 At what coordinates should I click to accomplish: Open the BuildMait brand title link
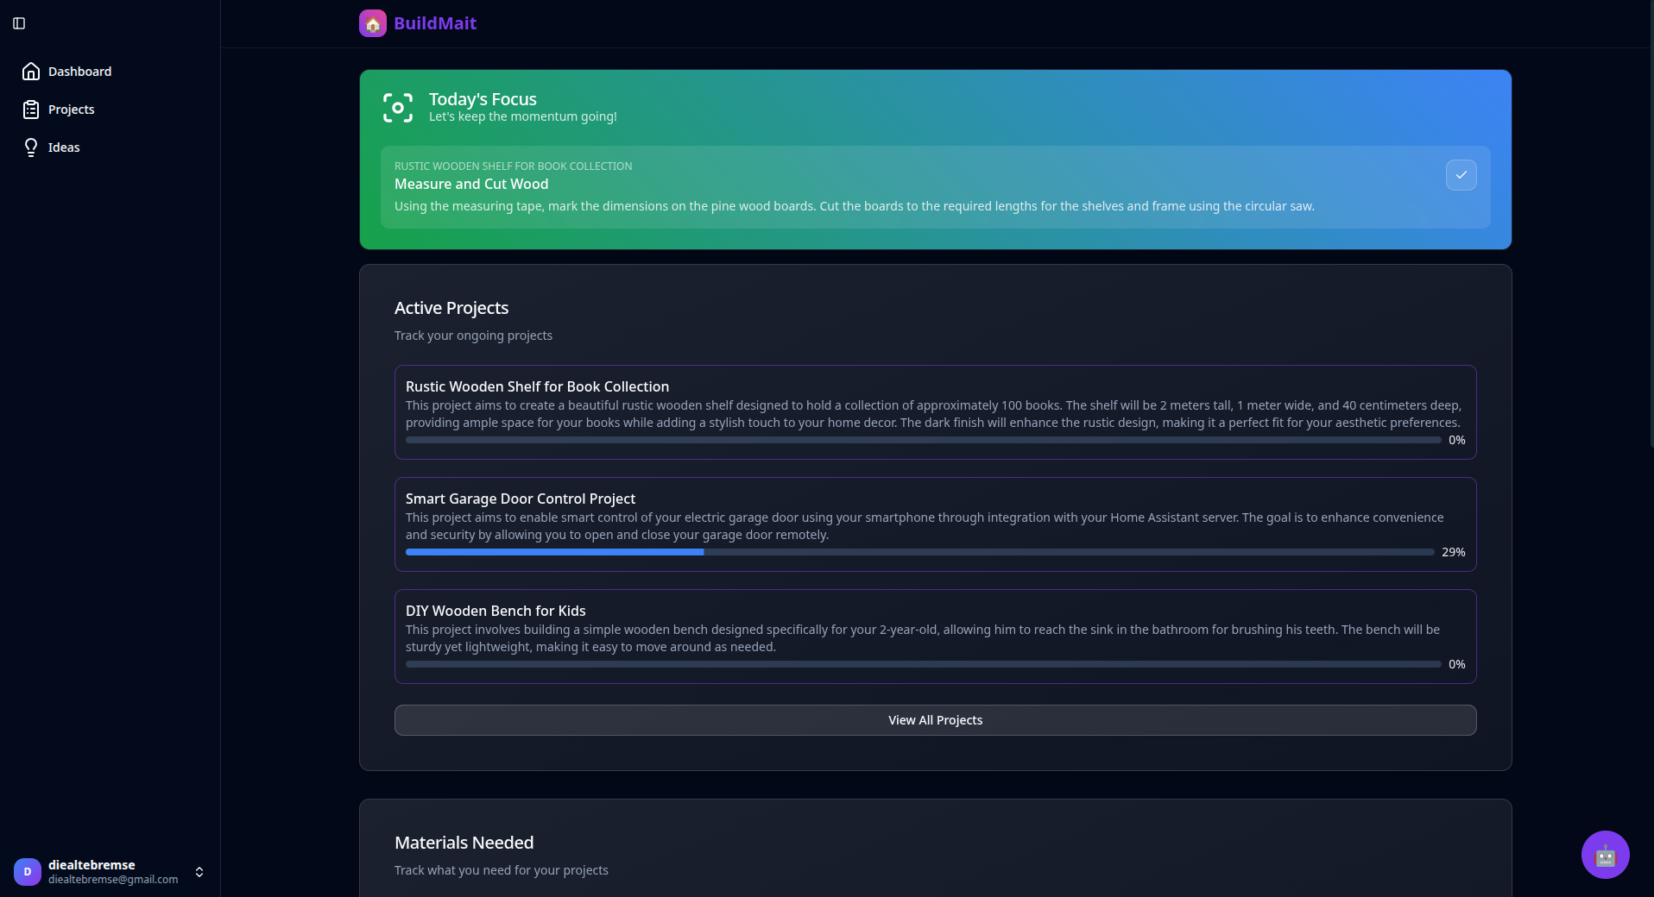435,23
